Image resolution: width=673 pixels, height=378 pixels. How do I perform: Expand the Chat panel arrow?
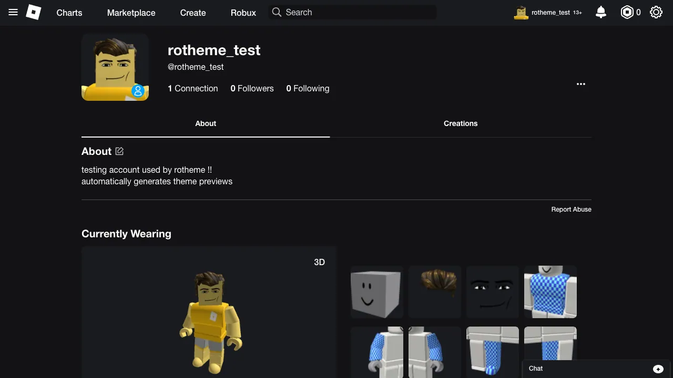(658, 369)
